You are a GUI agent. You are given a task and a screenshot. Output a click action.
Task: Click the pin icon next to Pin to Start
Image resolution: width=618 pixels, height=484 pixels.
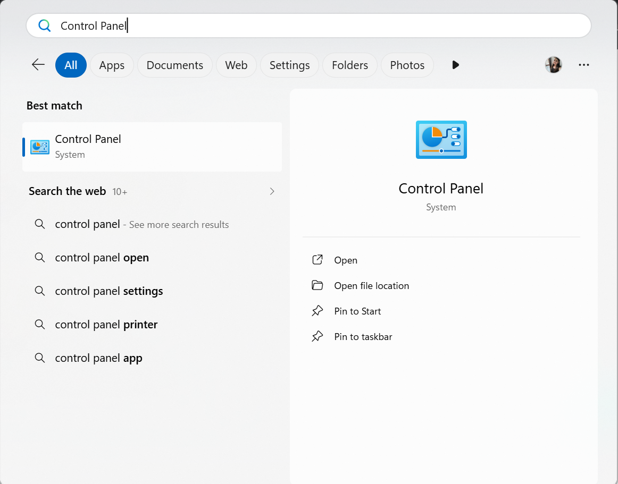(x=318, y=311)
